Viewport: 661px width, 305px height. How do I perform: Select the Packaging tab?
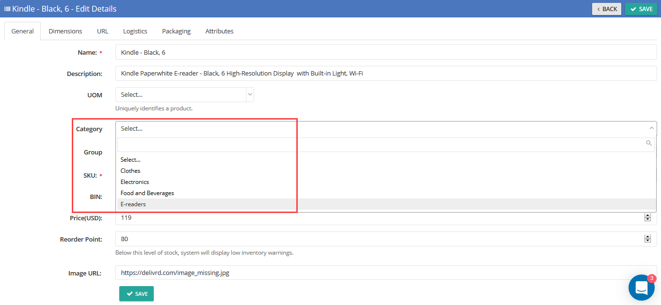coord(176,31)
